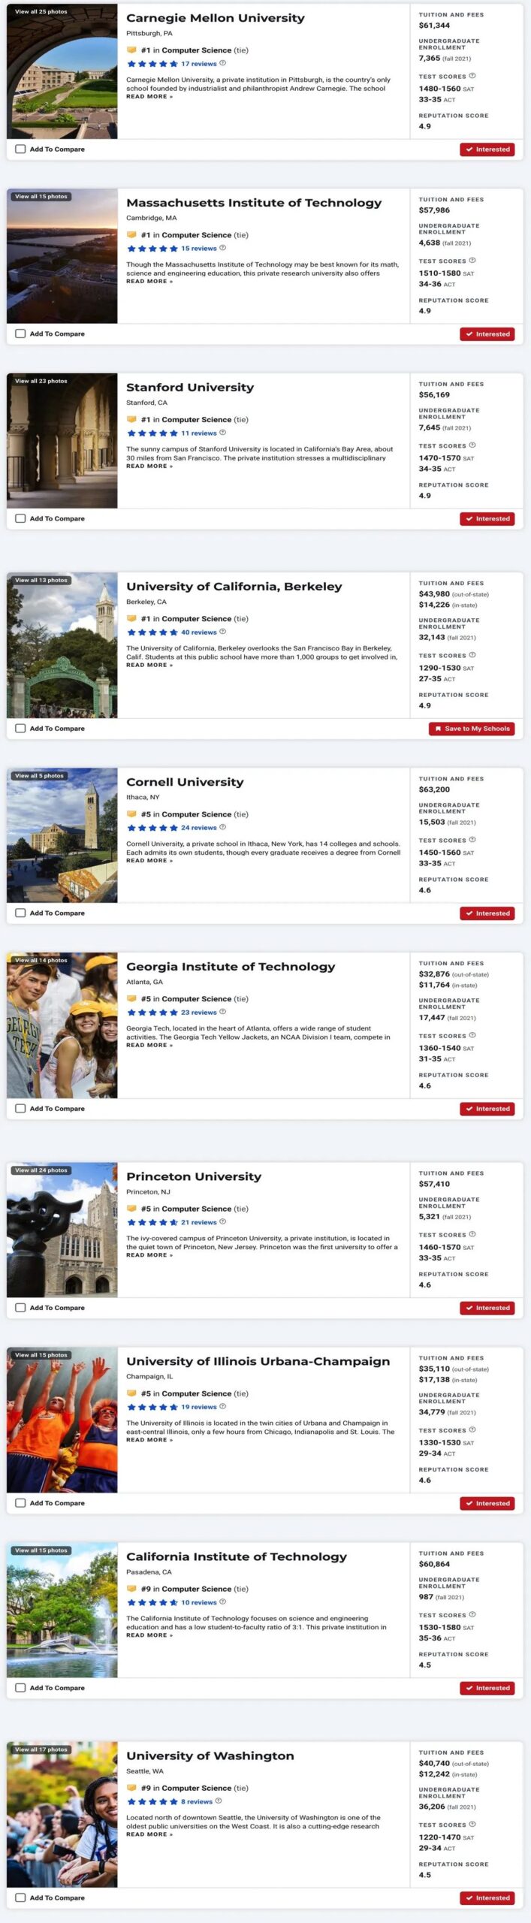Viewport: 531px width, 1923px height.
Task: Check Add To Compare for Carnegie Mellon University
Action: point(20,149)
